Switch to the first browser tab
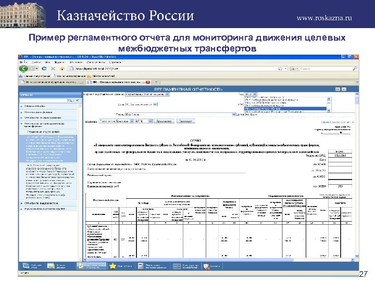Viewport: 375px width, 281px height. tap(52, 82)
